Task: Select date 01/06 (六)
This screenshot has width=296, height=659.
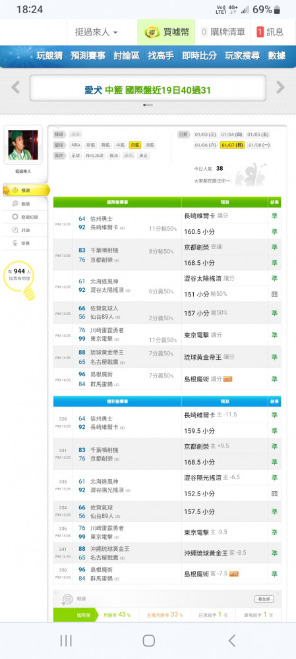Action: pyautogui.click(x=206, y=145)
